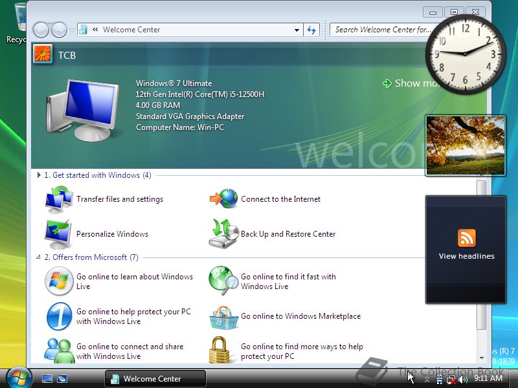Click the computer monitor image in the header
Viewport: 518px width, 388px height.
pyautogui.click(x=83, y=110)
